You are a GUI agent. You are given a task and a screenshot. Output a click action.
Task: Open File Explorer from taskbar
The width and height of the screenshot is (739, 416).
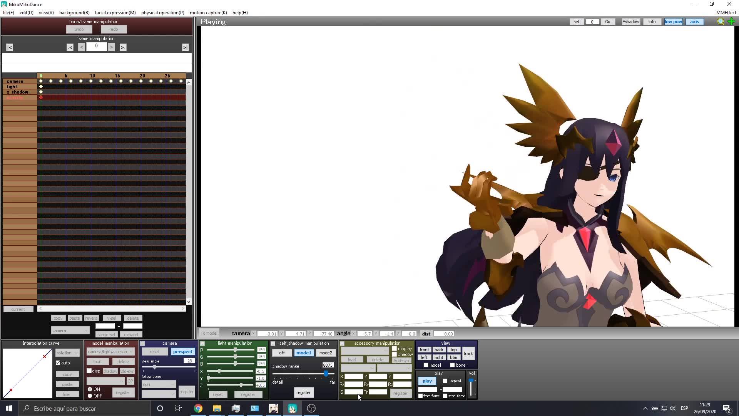point(217,408)
